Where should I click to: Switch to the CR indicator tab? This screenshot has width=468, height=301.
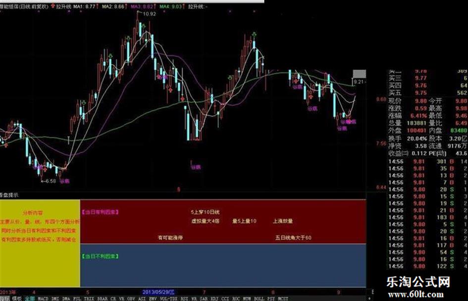click(x=113, y=299)
